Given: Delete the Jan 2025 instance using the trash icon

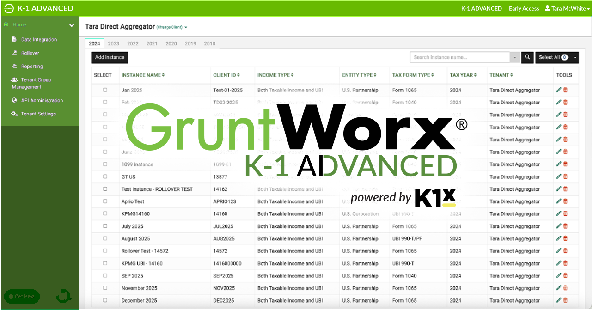Looking at the screenshot, I should [x=565, y=90].
